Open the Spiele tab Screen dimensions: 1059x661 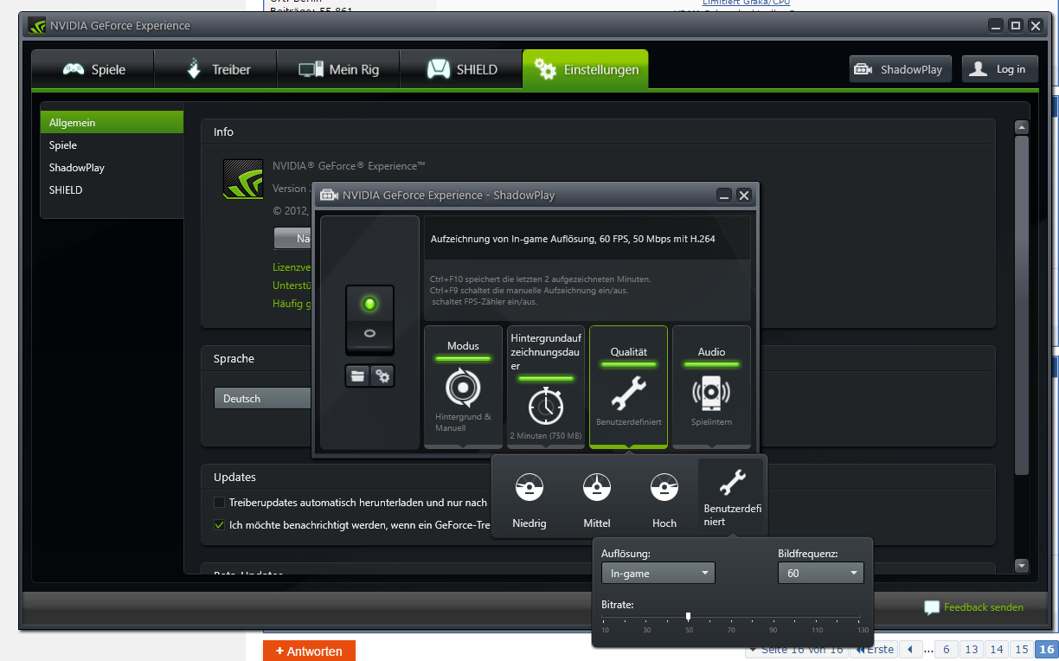93,69
